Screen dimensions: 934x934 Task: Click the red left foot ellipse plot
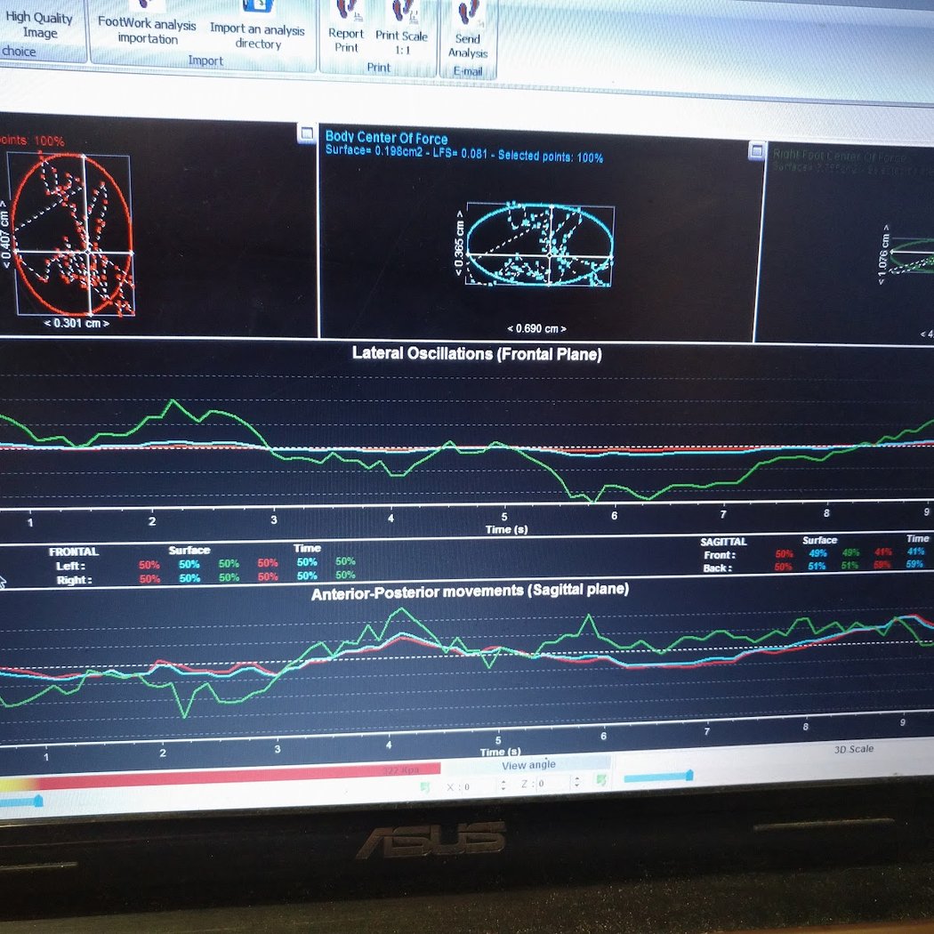(x=72, y=234)
